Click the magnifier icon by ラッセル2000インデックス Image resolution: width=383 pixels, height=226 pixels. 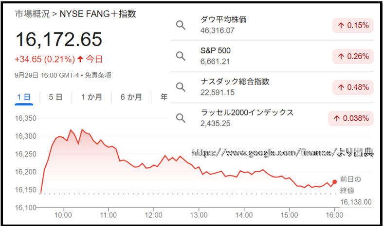pos(181,118)
